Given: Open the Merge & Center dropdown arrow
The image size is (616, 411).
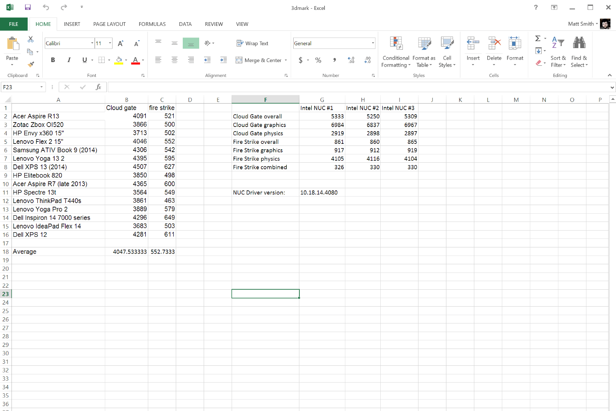Looking at the screenshot, I should point(286,60).
